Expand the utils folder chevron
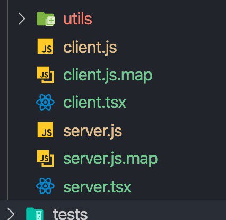 pyautogui.click(x=22, y=19)
